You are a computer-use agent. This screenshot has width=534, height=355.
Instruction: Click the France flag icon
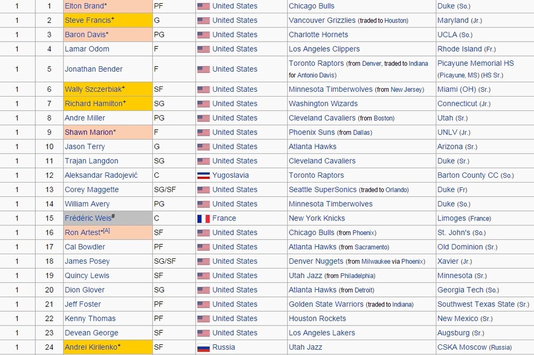click(203, 218)
